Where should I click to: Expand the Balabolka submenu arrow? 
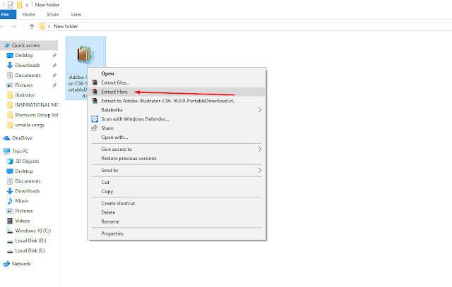pyautogui.click(x=260, y=110)
